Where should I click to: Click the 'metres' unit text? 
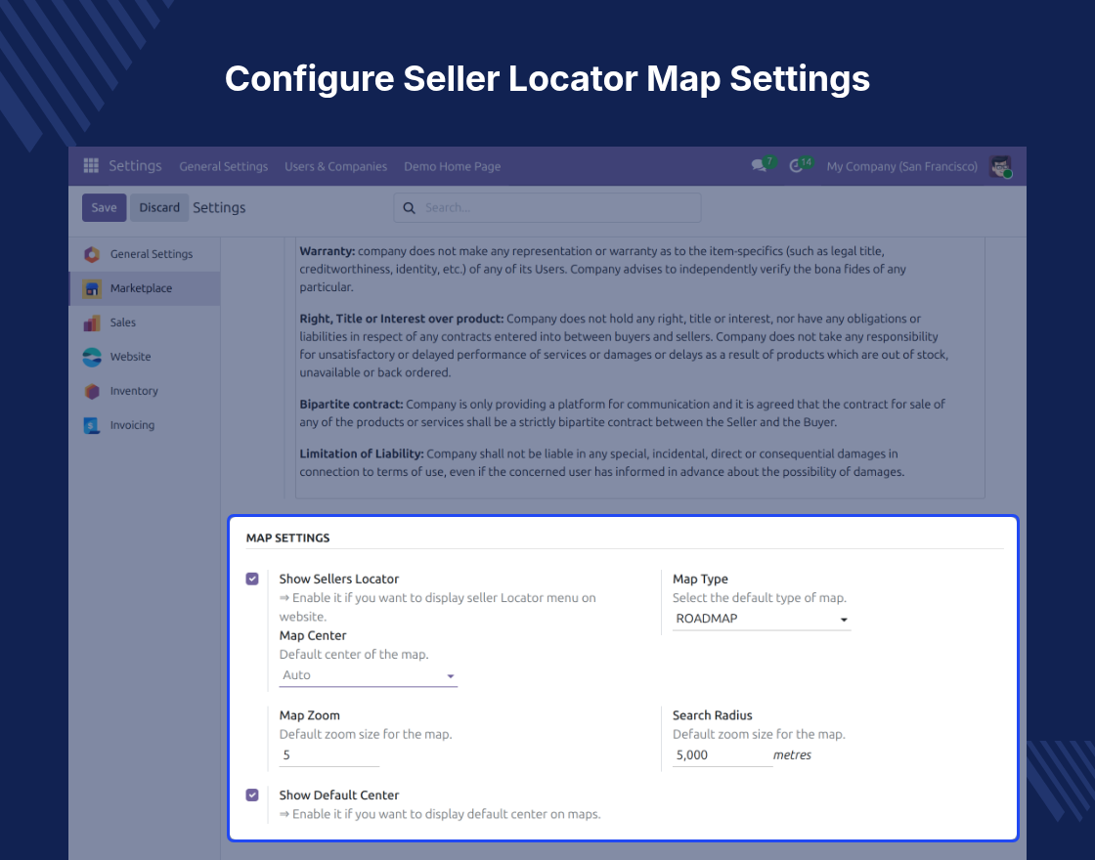click(792, 755)
